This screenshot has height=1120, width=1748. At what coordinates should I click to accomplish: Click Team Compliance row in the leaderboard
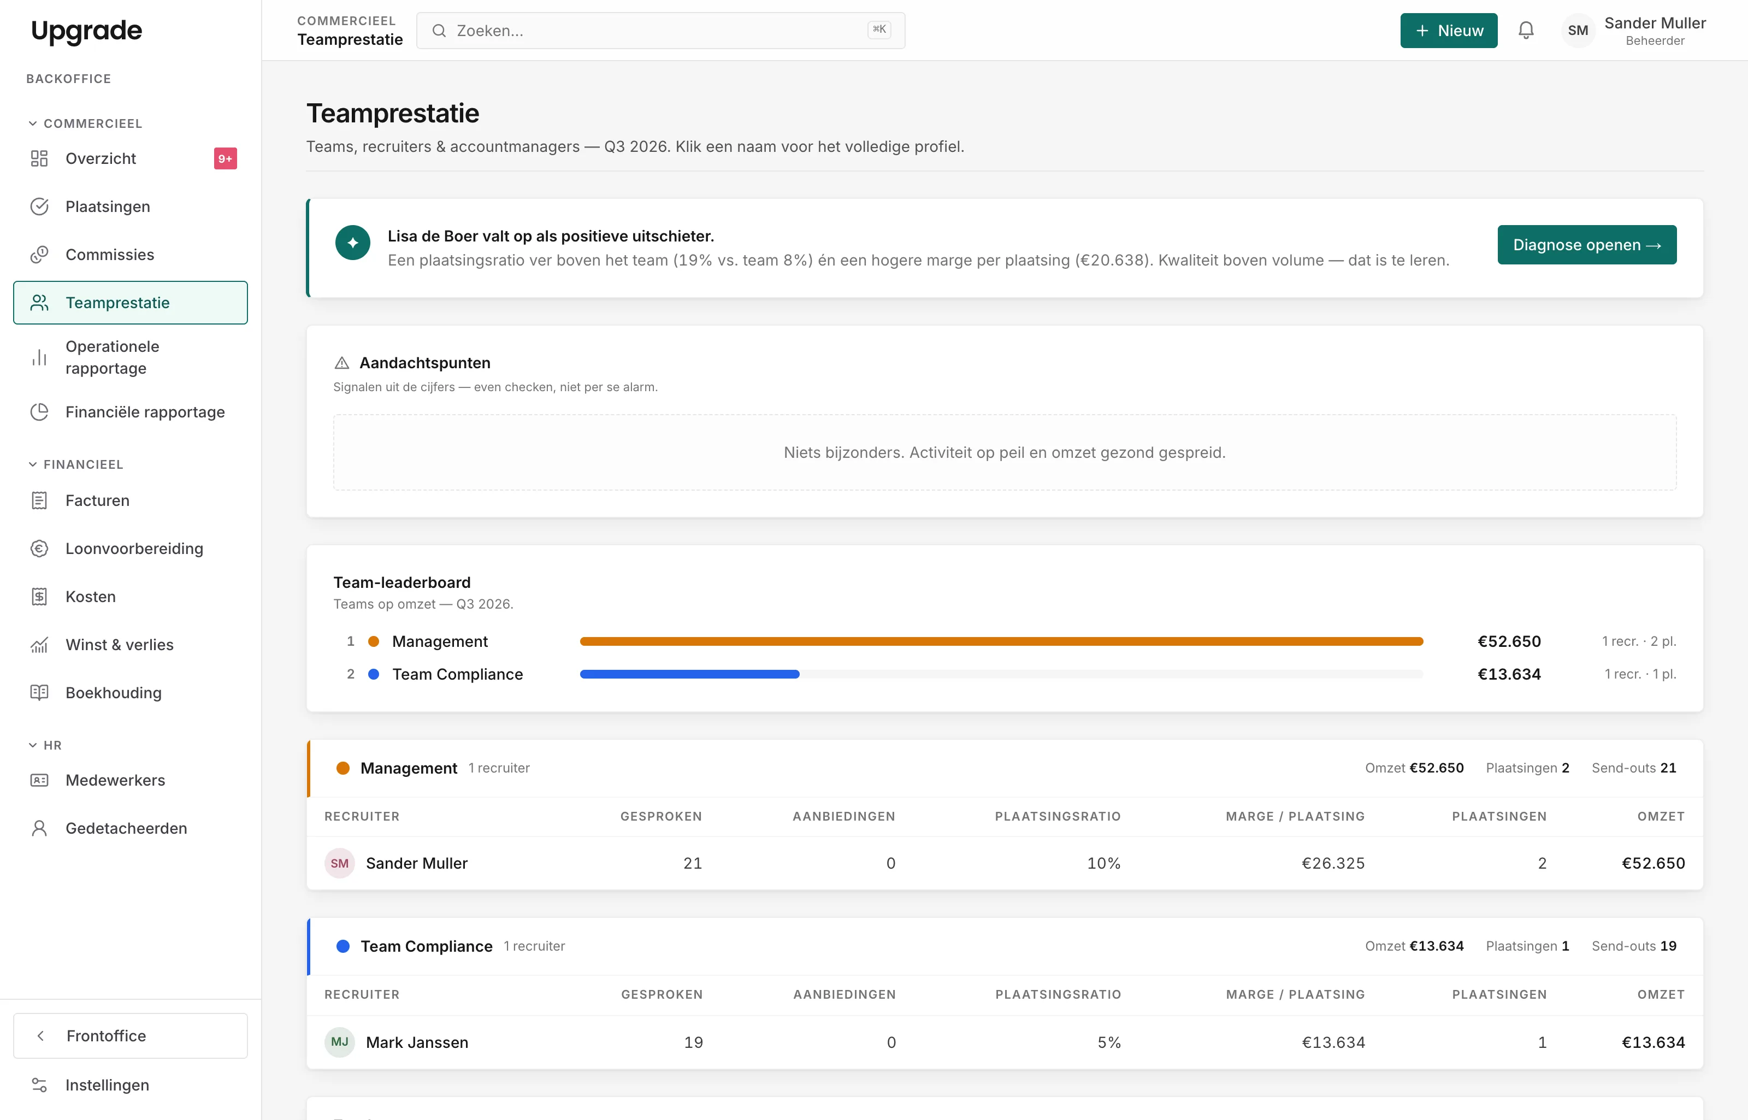point(1005,674)
